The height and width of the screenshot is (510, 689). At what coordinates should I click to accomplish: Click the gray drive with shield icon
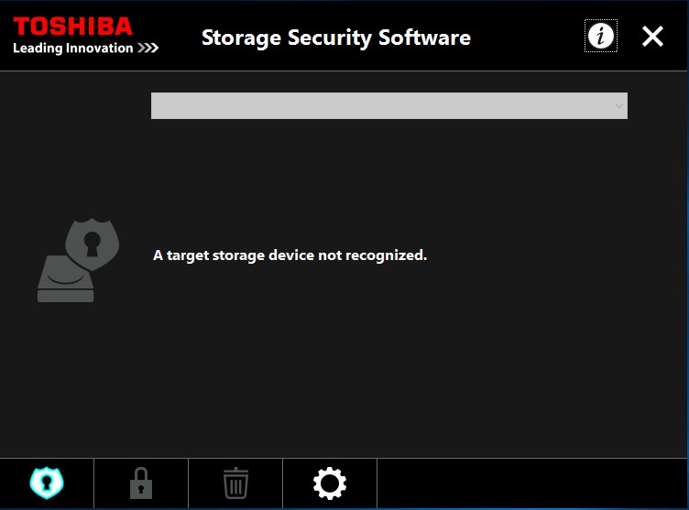(x=78, y=260)
